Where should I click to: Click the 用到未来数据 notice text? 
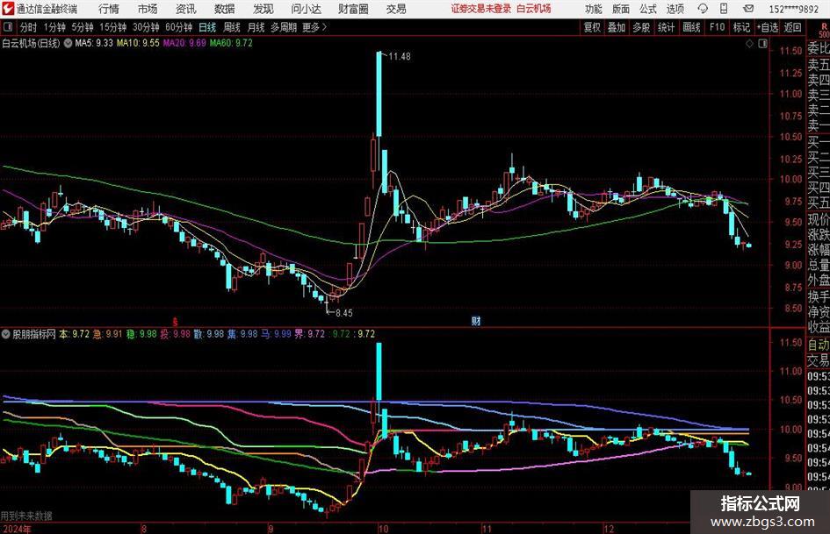point(26,516)
